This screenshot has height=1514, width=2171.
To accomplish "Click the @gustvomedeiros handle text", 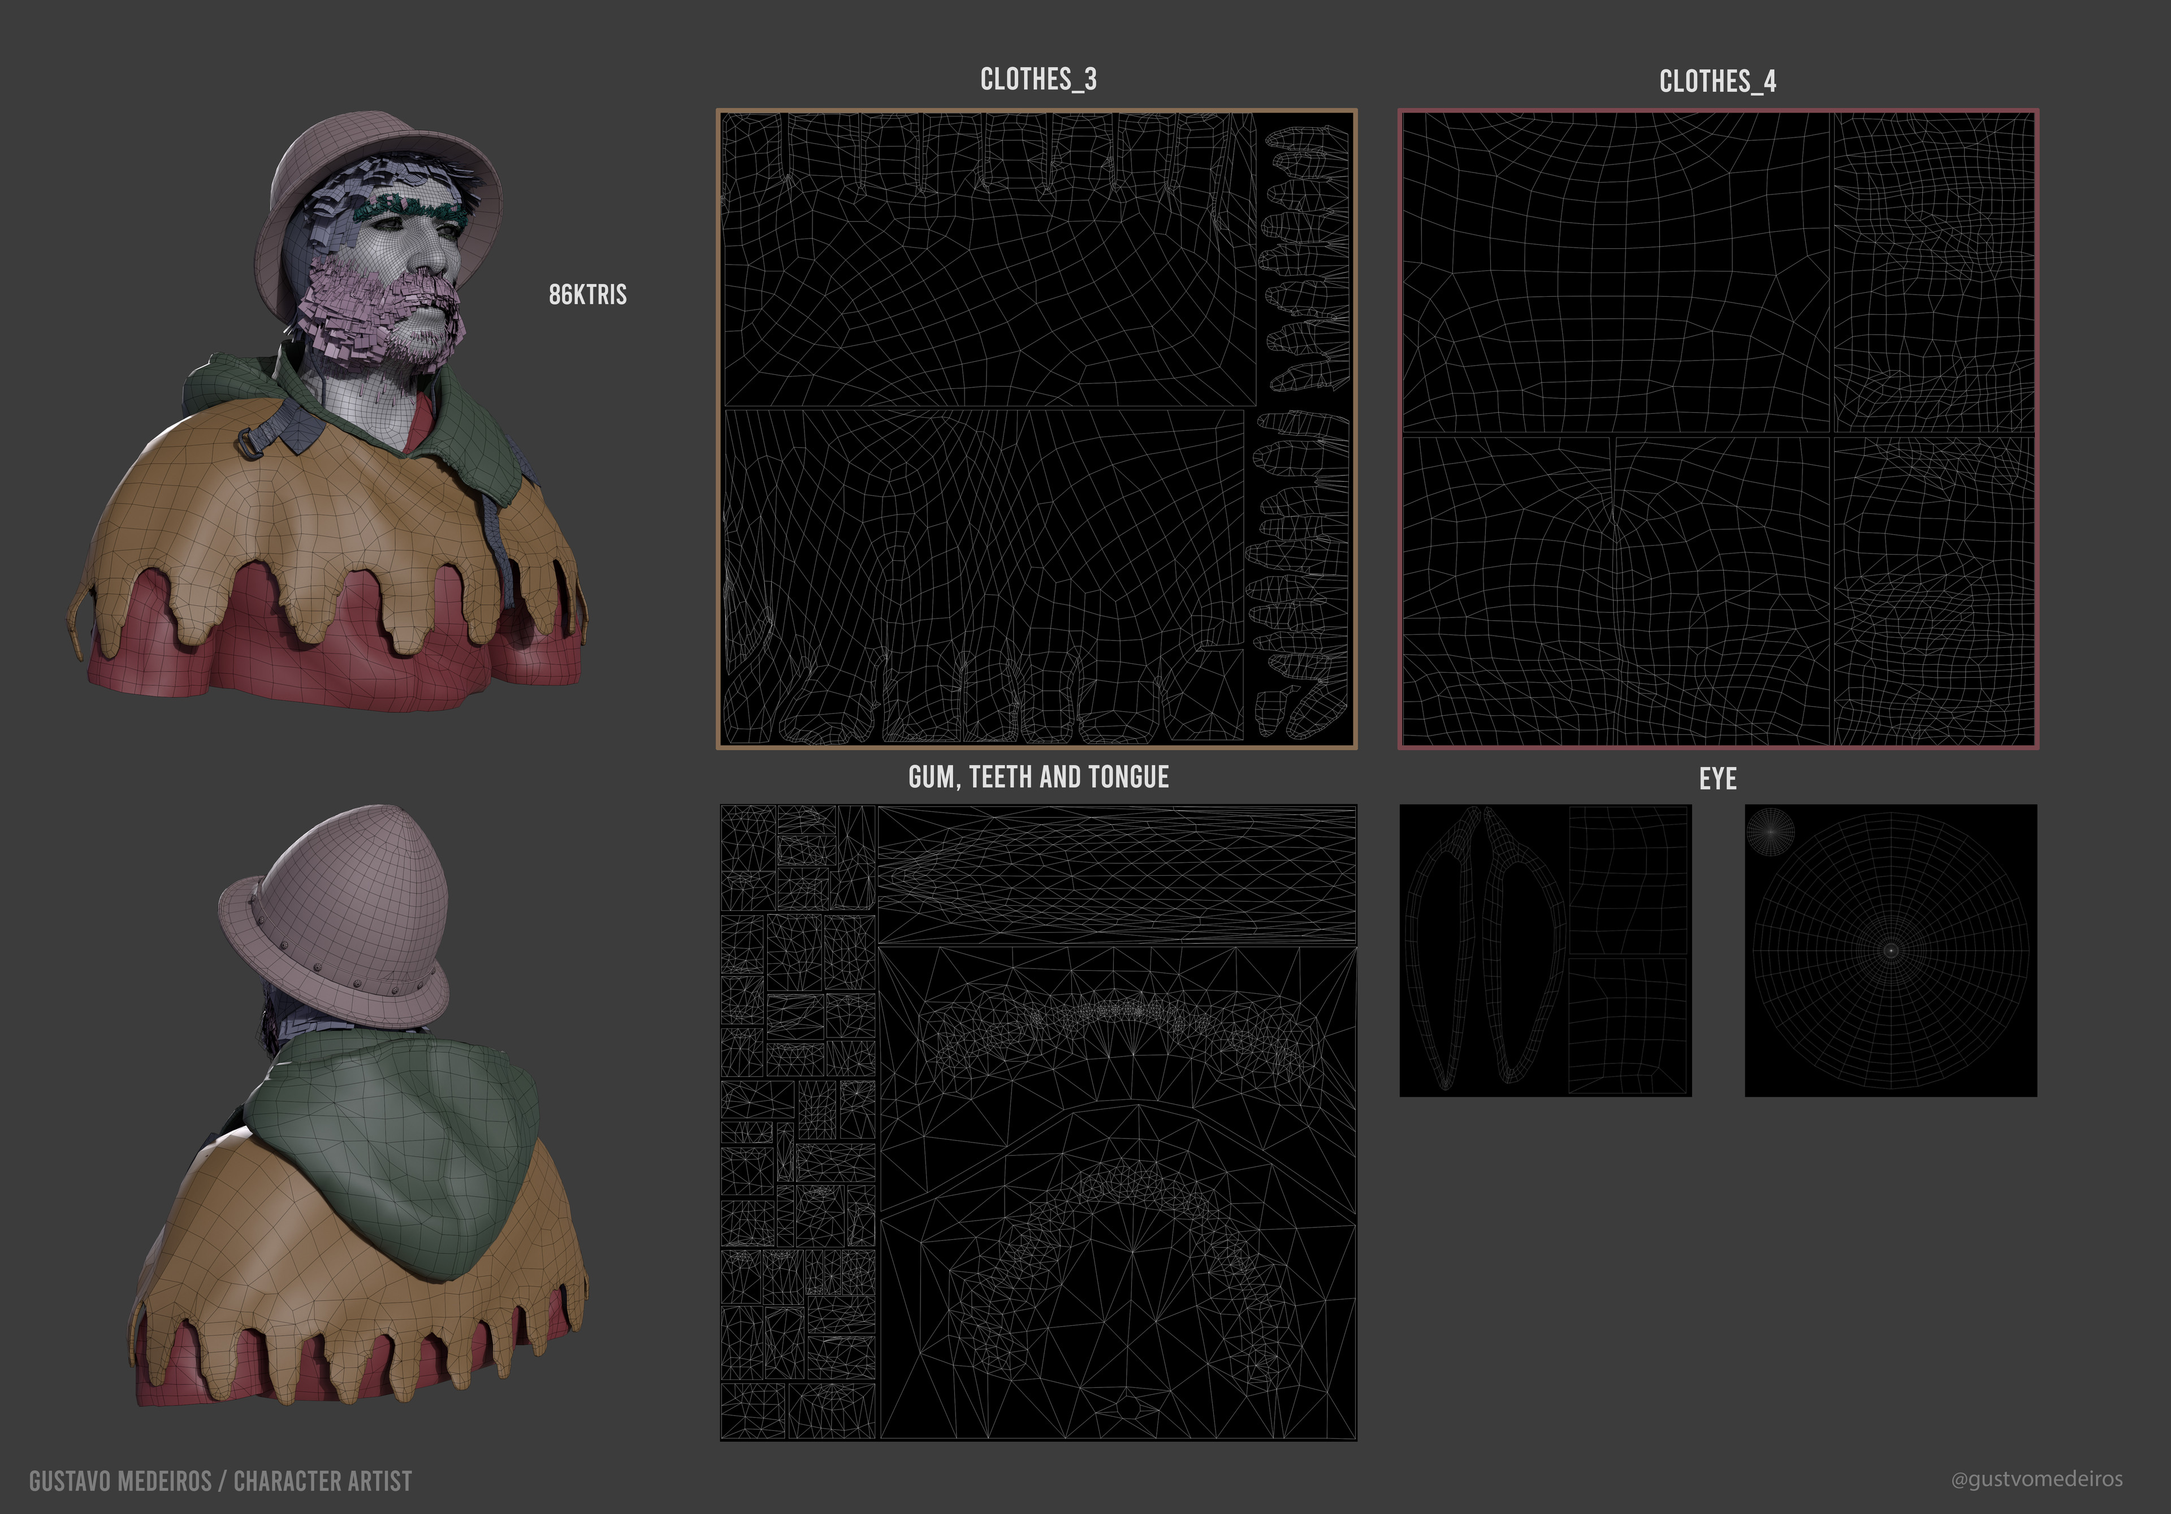I will tap(2037, 1479).
